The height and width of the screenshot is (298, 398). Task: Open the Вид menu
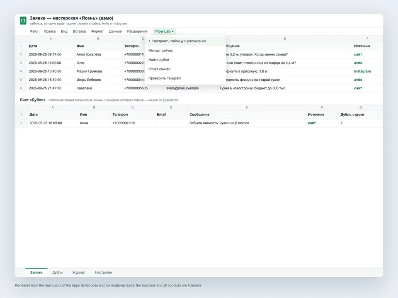point(64,31)
